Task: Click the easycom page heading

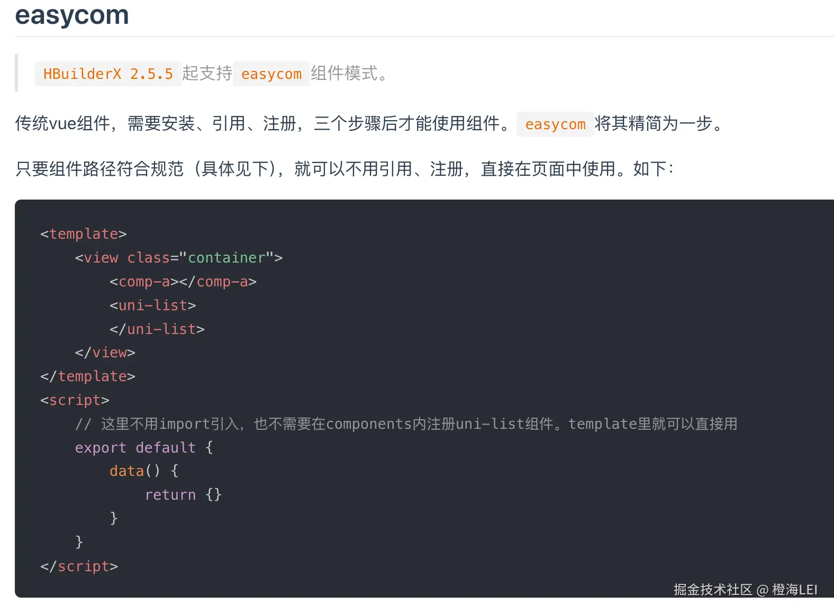Action: (72, 15)
